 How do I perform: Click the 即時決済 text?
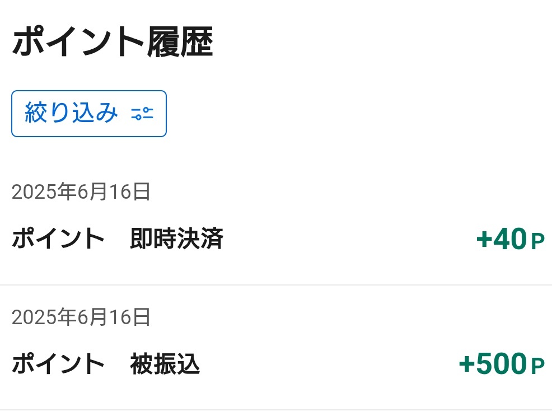tap(177, 239)
